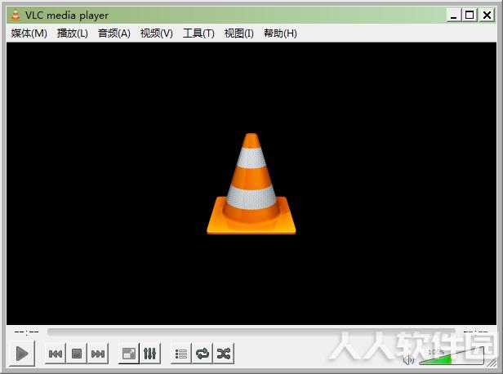Skip to the next media item
This screenshot has width=503, height=374.
(x=98, y=354)
